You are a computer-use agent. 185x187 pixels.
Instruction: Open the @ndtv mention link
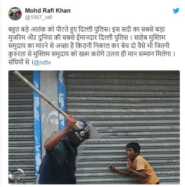point(42,62)
